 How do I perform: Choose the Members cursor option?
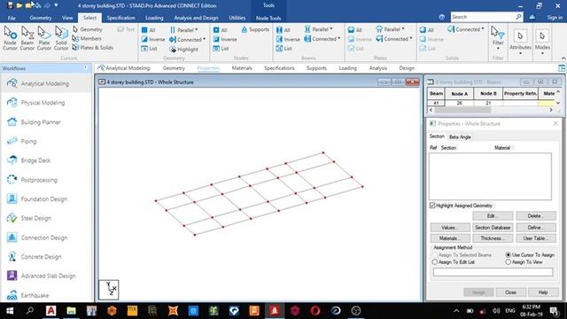87,38
